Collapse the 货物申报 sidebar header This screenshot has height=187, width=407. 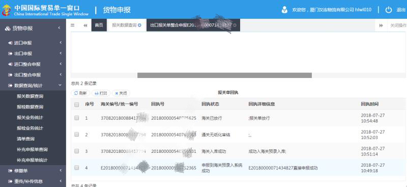pos(33,29)
